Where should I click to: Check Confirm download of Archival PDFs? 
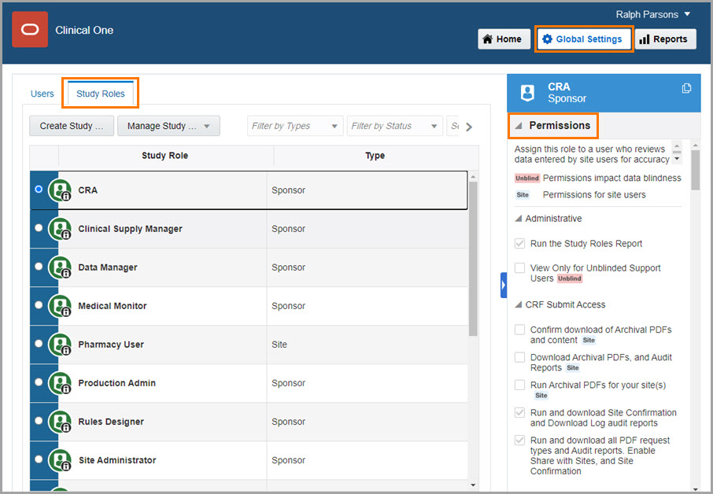(519, 330)
